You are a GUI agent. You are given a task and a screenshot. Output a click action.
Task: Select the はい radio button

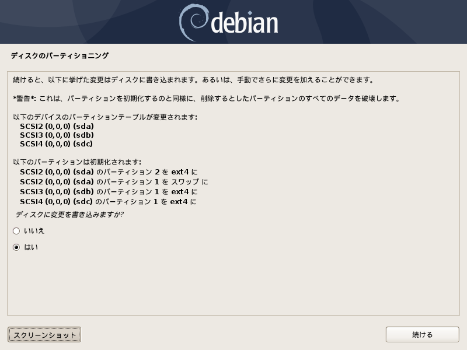tap(16, 247)
